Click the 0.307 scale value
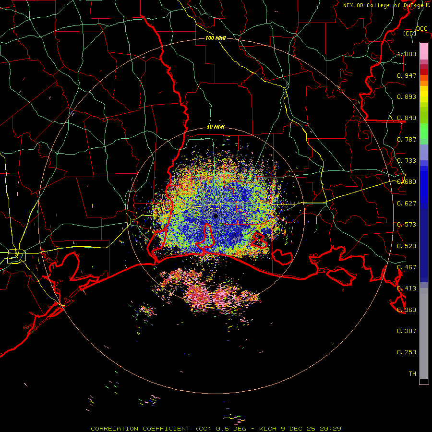 pos(407,331)
